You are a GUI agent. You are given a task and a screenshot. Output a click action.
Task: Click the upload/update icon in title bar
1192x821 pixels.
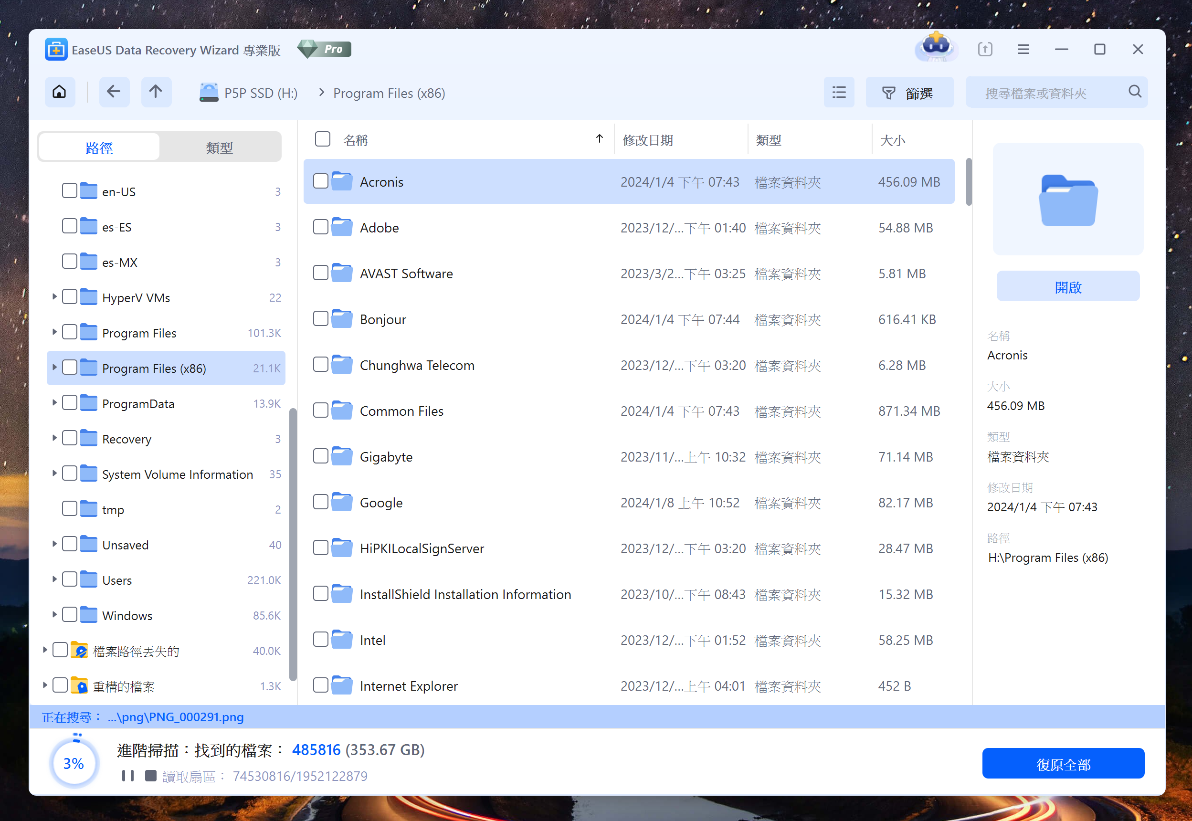click(985, 49)
